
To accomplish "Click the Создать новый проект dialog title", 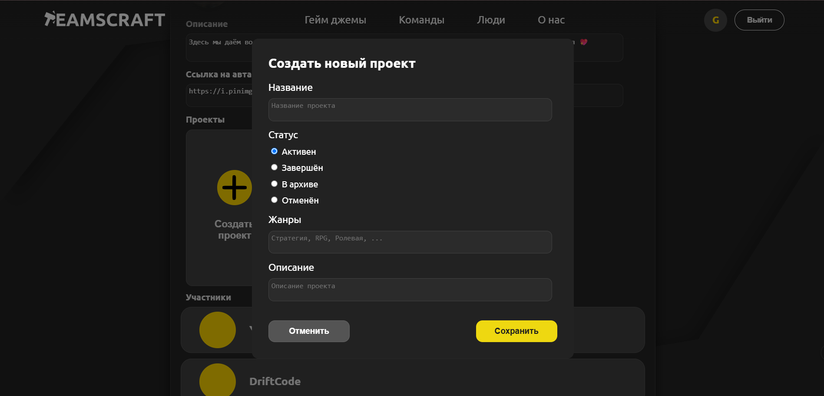I will point(342,63).
